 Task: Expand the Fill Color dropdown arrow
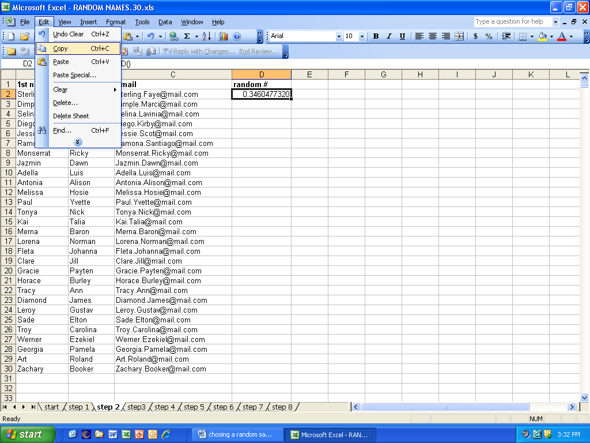551,36
